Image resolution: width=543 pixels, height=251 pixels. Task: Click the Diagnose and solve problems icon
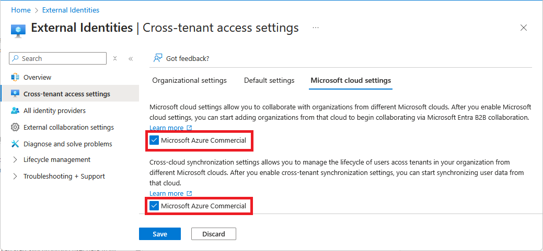point(15,144)
